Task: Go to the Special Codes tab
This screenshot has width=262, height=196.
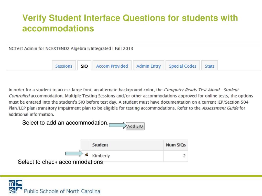Action: tap(183, 66)
